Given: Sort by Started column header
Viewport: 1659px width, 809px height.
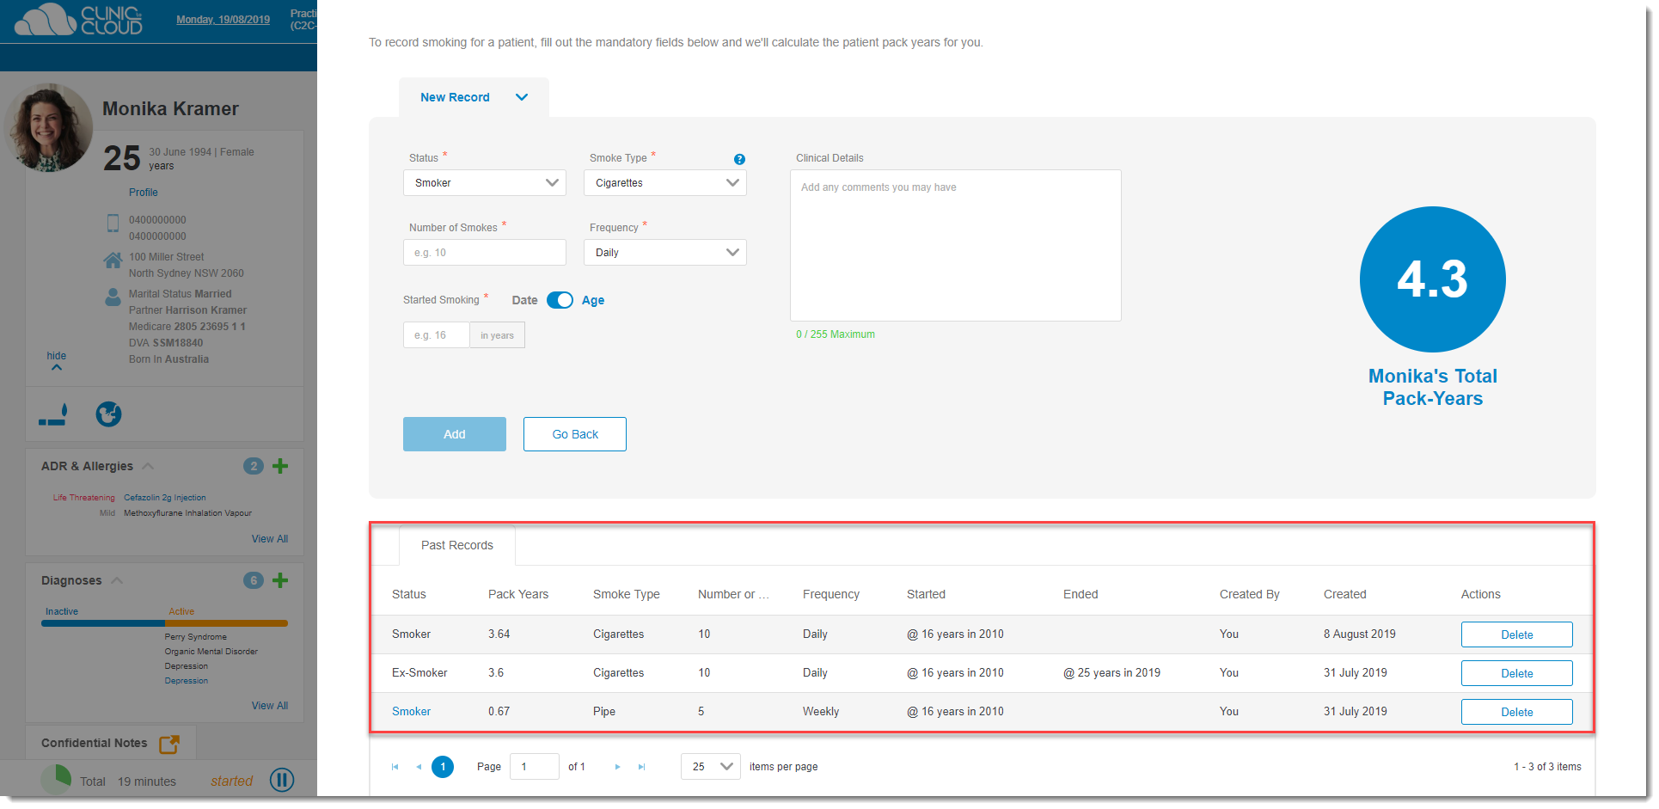Looking at the screenshot, I should tap(926, 594).
